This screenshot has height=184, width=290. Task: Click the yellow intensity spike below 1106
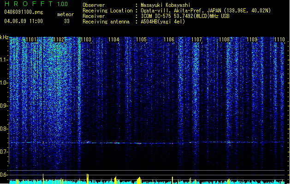(x=172, y=180)
